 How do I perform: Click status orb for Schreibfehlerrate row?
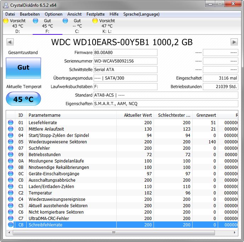coord(11,225)
